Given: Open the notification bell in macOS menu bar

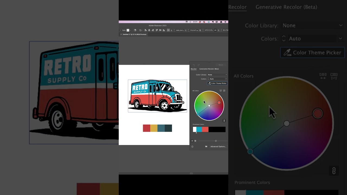Looking at the screenshot, I should point(221,22).
